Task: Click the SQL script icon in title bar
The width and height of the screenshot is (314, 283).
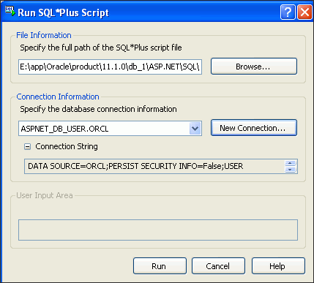Action: point(10,11)
